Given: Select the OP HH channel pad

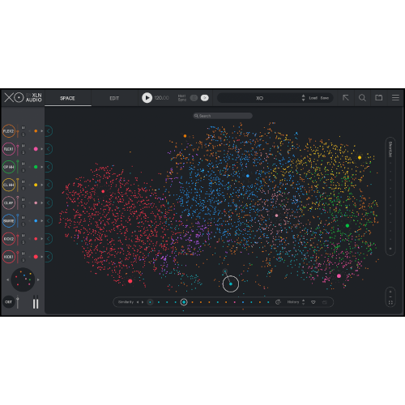Looking at the screenshot, I should [9, 167].
